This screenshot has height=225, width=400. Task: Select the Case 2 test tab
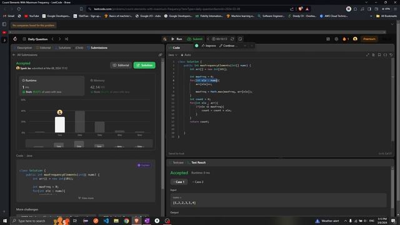tap(198, 182)
